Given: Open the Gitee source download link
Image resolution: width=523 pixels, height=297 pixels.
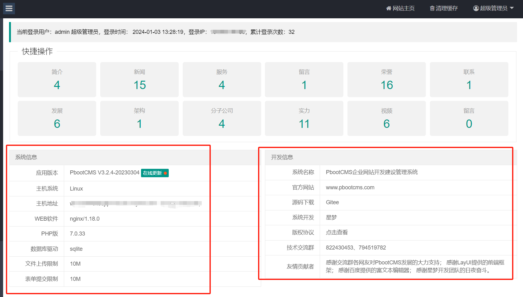Looking at the screenshot, I should [332, 202].
